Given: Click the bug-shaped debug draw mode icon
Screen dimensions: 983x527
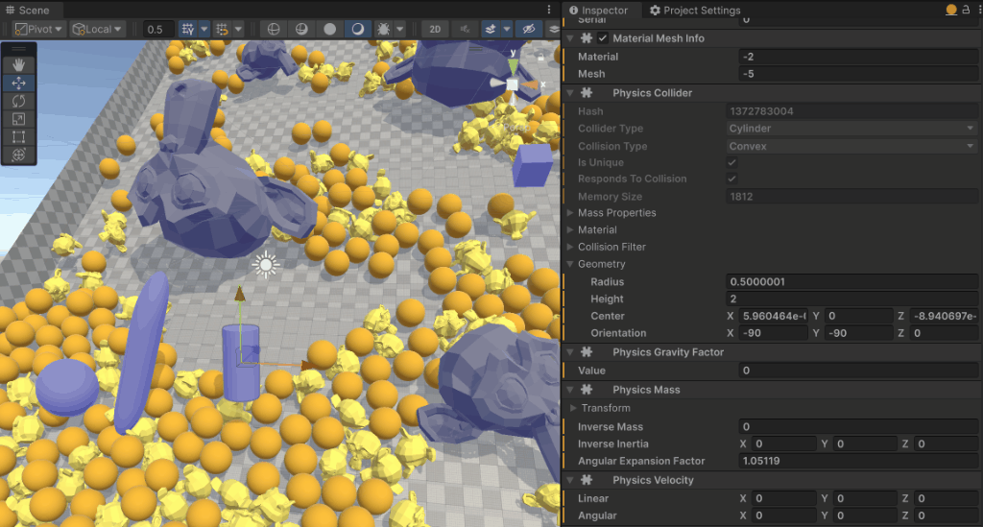Looking at the screenshot, I should 383,29.
